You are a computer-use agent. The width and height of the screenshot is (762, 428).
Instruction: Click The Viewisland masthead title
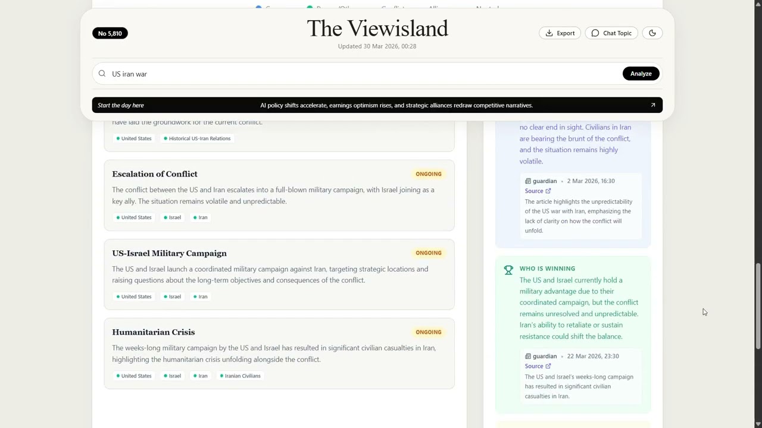(377, 29)
